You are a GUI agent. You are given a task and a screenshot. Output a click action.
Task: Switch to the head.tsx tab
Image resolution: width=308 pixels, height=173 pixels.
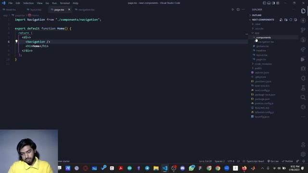[11, 10]
